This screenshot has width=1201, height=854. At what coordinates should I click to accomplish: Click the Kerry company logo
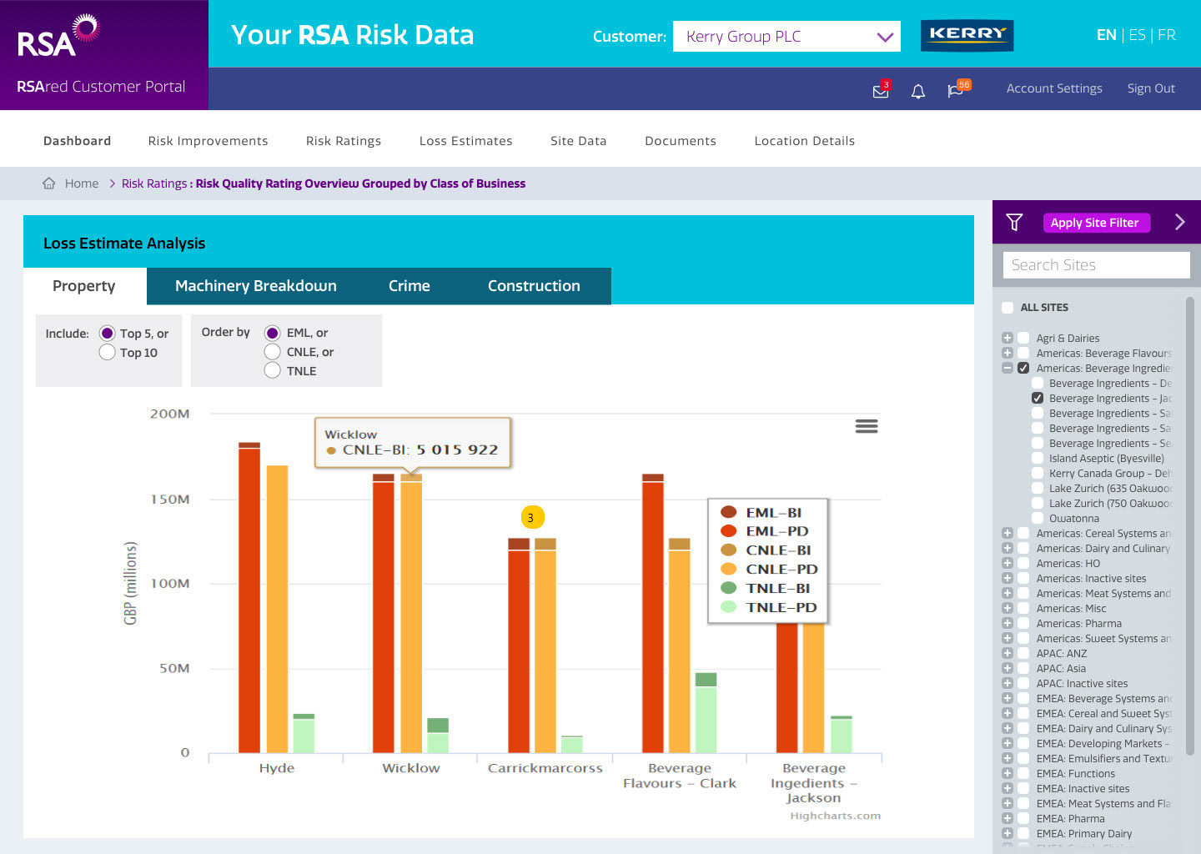(967, 35)
